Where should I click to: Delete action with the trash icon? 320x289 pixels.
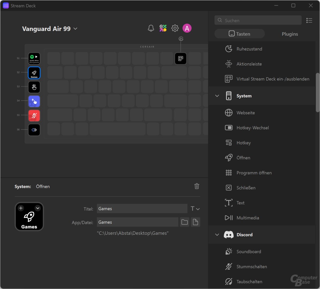197,186
